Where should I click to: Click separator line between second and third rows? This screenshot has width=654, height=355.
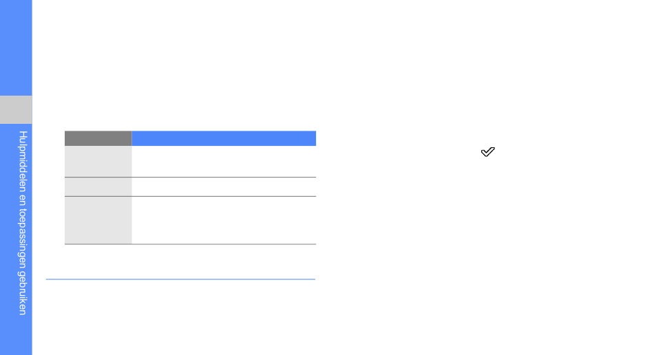click(190, 196)
